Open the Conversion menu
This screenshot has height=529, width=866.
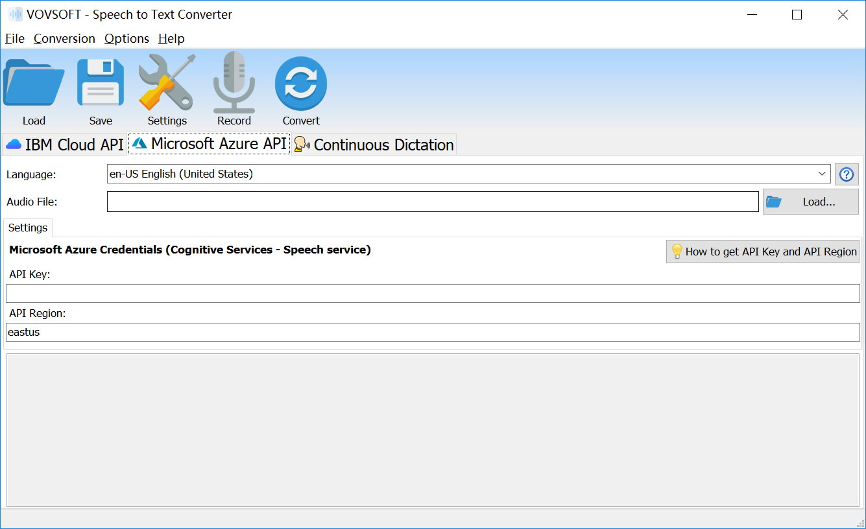click(x=64, y=38)
